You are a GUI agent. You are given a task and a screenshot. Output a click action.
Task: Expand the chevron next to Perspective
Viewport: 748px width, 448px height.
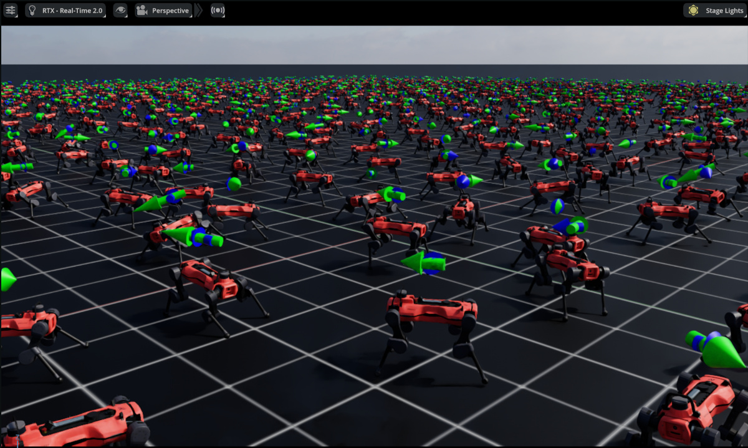(x=199, y=11)
